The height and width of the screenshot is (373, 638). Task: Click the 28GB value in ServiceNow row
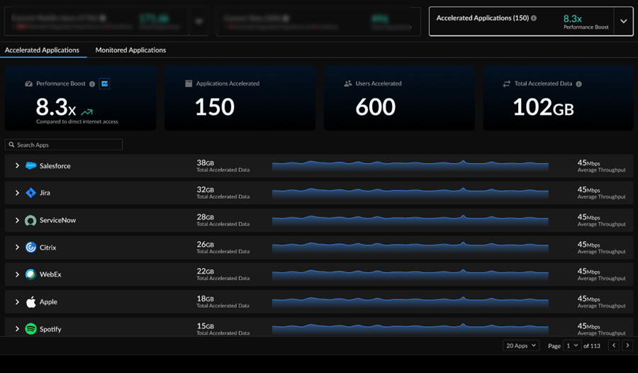pyautogui.click(x=205, y=217)
